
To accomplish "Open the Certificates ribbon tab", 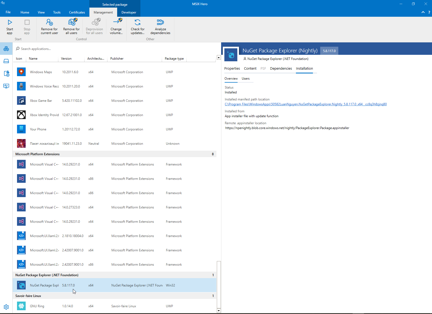I will [77, 12].
